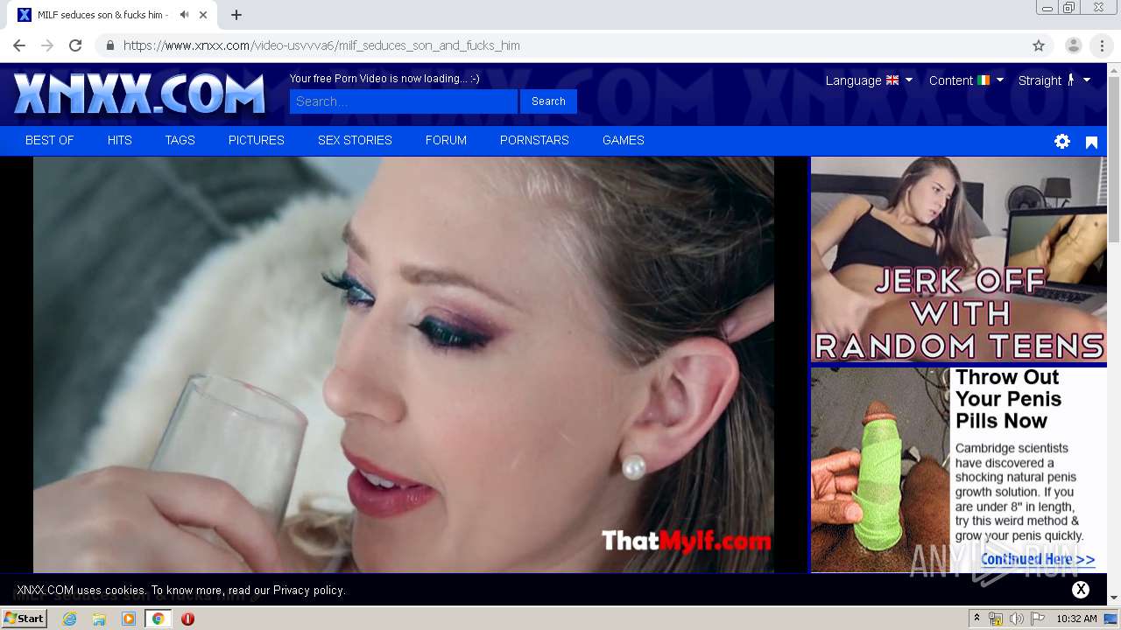Show hidden system tray icons

(976, 619)
